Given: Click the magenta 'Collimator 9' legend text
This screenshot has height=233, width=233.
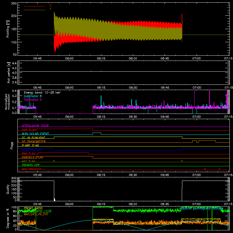Looking at the screenshot, I should point(33,100).
